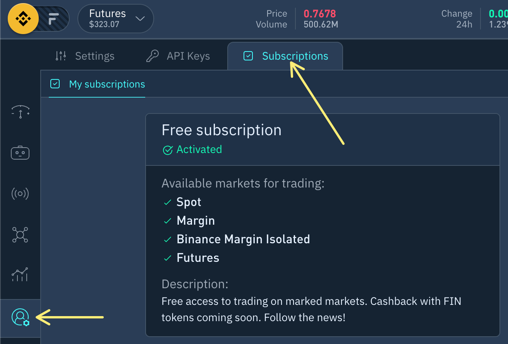The image size is (508, 344).
Task: Switch to the F exchange toggle icon
Action: tap(53, 19)
